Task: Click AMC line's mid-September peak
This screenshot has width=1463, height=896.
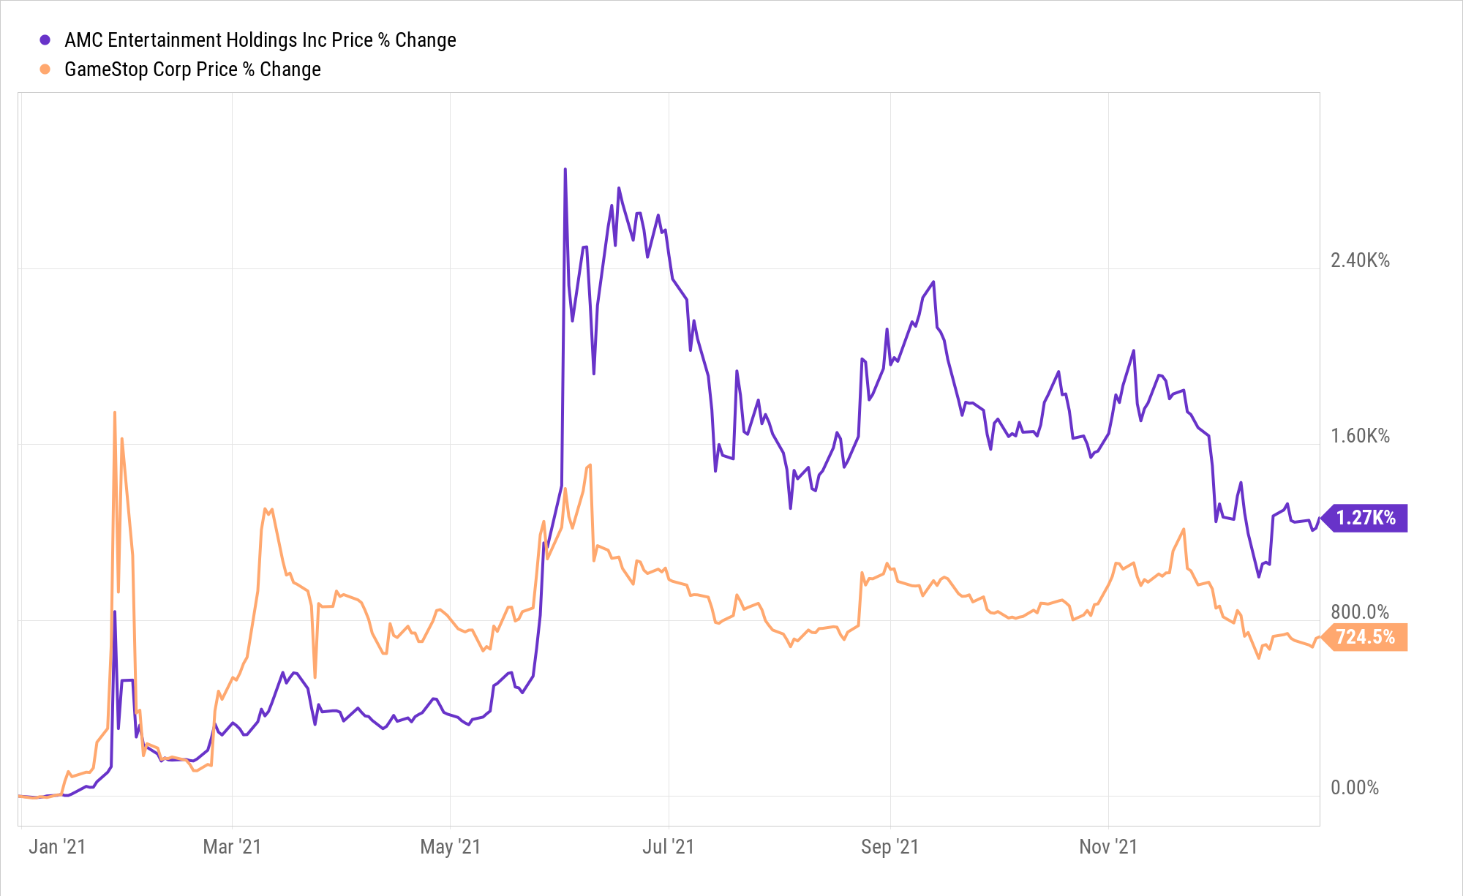Action: pyautogui.click(x=933, y=282)
